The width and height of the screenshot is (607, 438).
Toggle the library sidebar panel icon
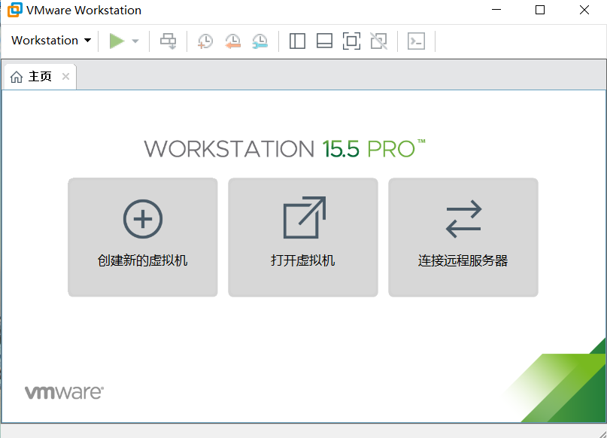(297, 41)
